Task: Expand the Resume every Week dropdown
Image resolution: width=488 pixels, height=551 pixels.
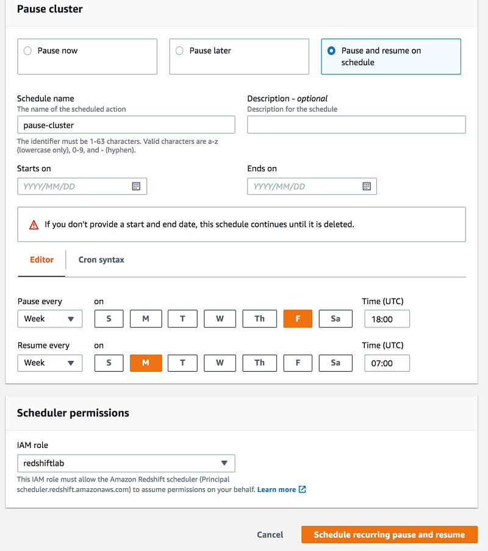Action: pos(50,363)
